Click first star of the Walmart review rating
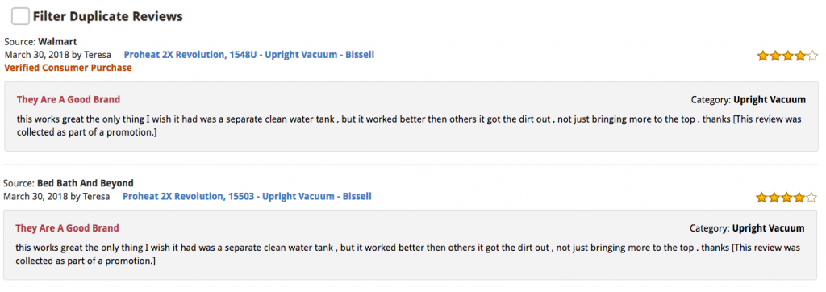The image size is (826, 292). (763, 56)
